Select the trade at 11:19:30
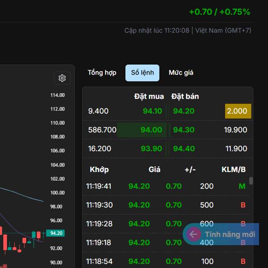Image resolution: width=268 pixels, height=268 pixels. point(166,205)
